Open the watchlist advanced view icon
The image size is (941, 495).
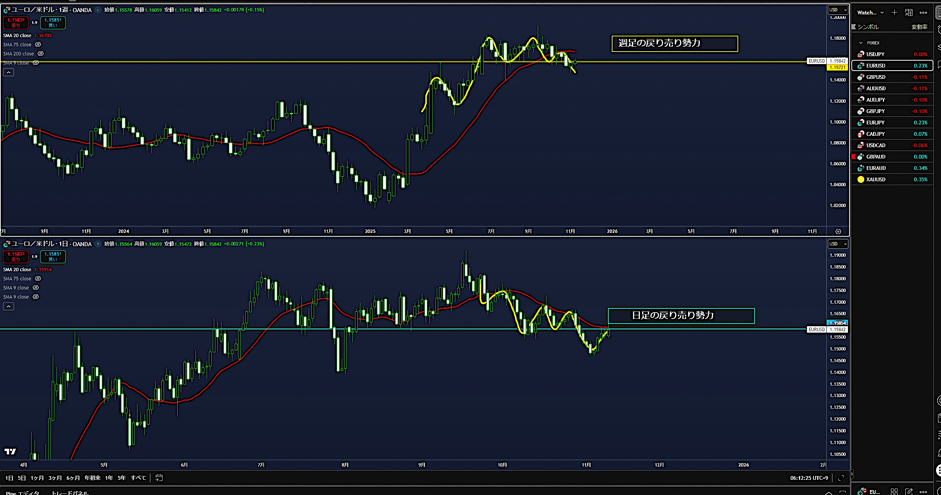tap(909, 13)
